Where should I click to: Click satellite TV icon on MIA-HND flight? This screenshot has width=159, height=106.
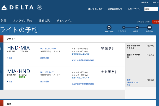pos(106,72)
